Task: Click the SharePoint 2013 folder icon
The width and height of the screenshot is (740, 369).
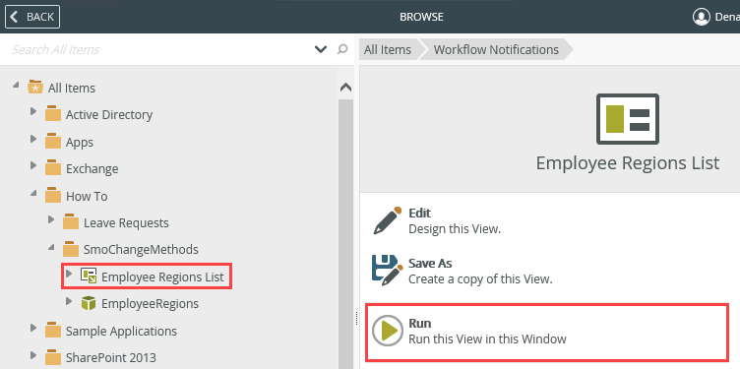Action: (53, 357)
